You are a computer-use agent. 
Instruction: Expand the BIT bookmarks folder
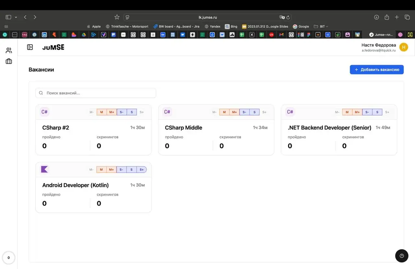[321, 27]
